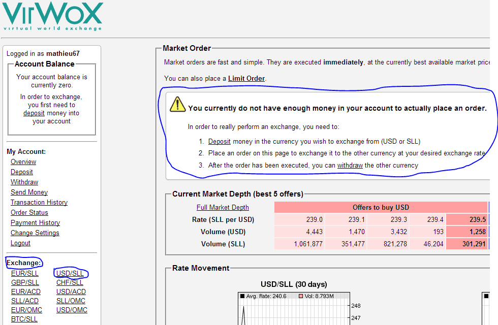
Task: Pick the USD/OMC exchange pair
Action: pos(72,310)
